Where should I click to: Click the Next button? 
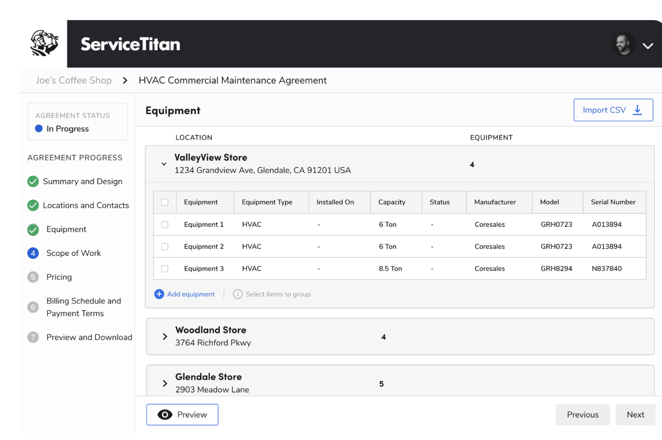coord(635,415)
